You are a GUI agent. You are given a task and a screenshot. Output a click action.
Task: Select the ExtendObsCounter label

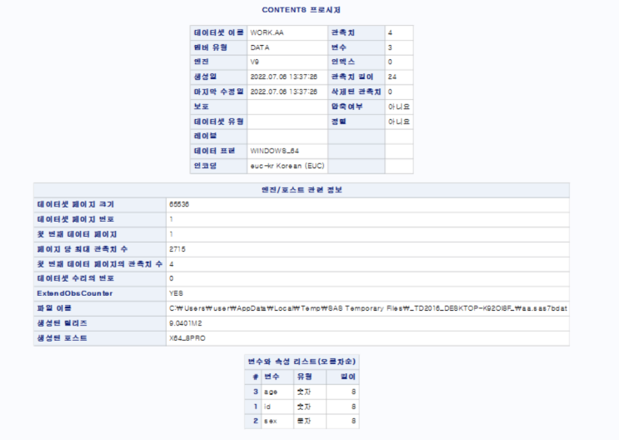pos(75,293)
